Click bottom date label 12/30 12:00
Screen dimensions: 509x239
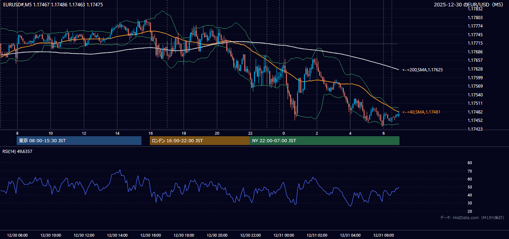coord(84,235)
